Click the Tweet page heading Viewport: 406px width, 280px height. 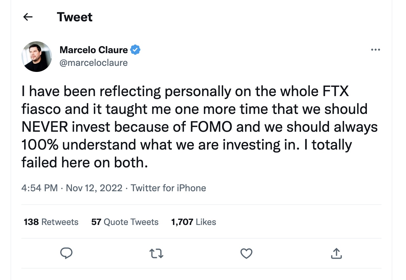click(x=74, y=17)
